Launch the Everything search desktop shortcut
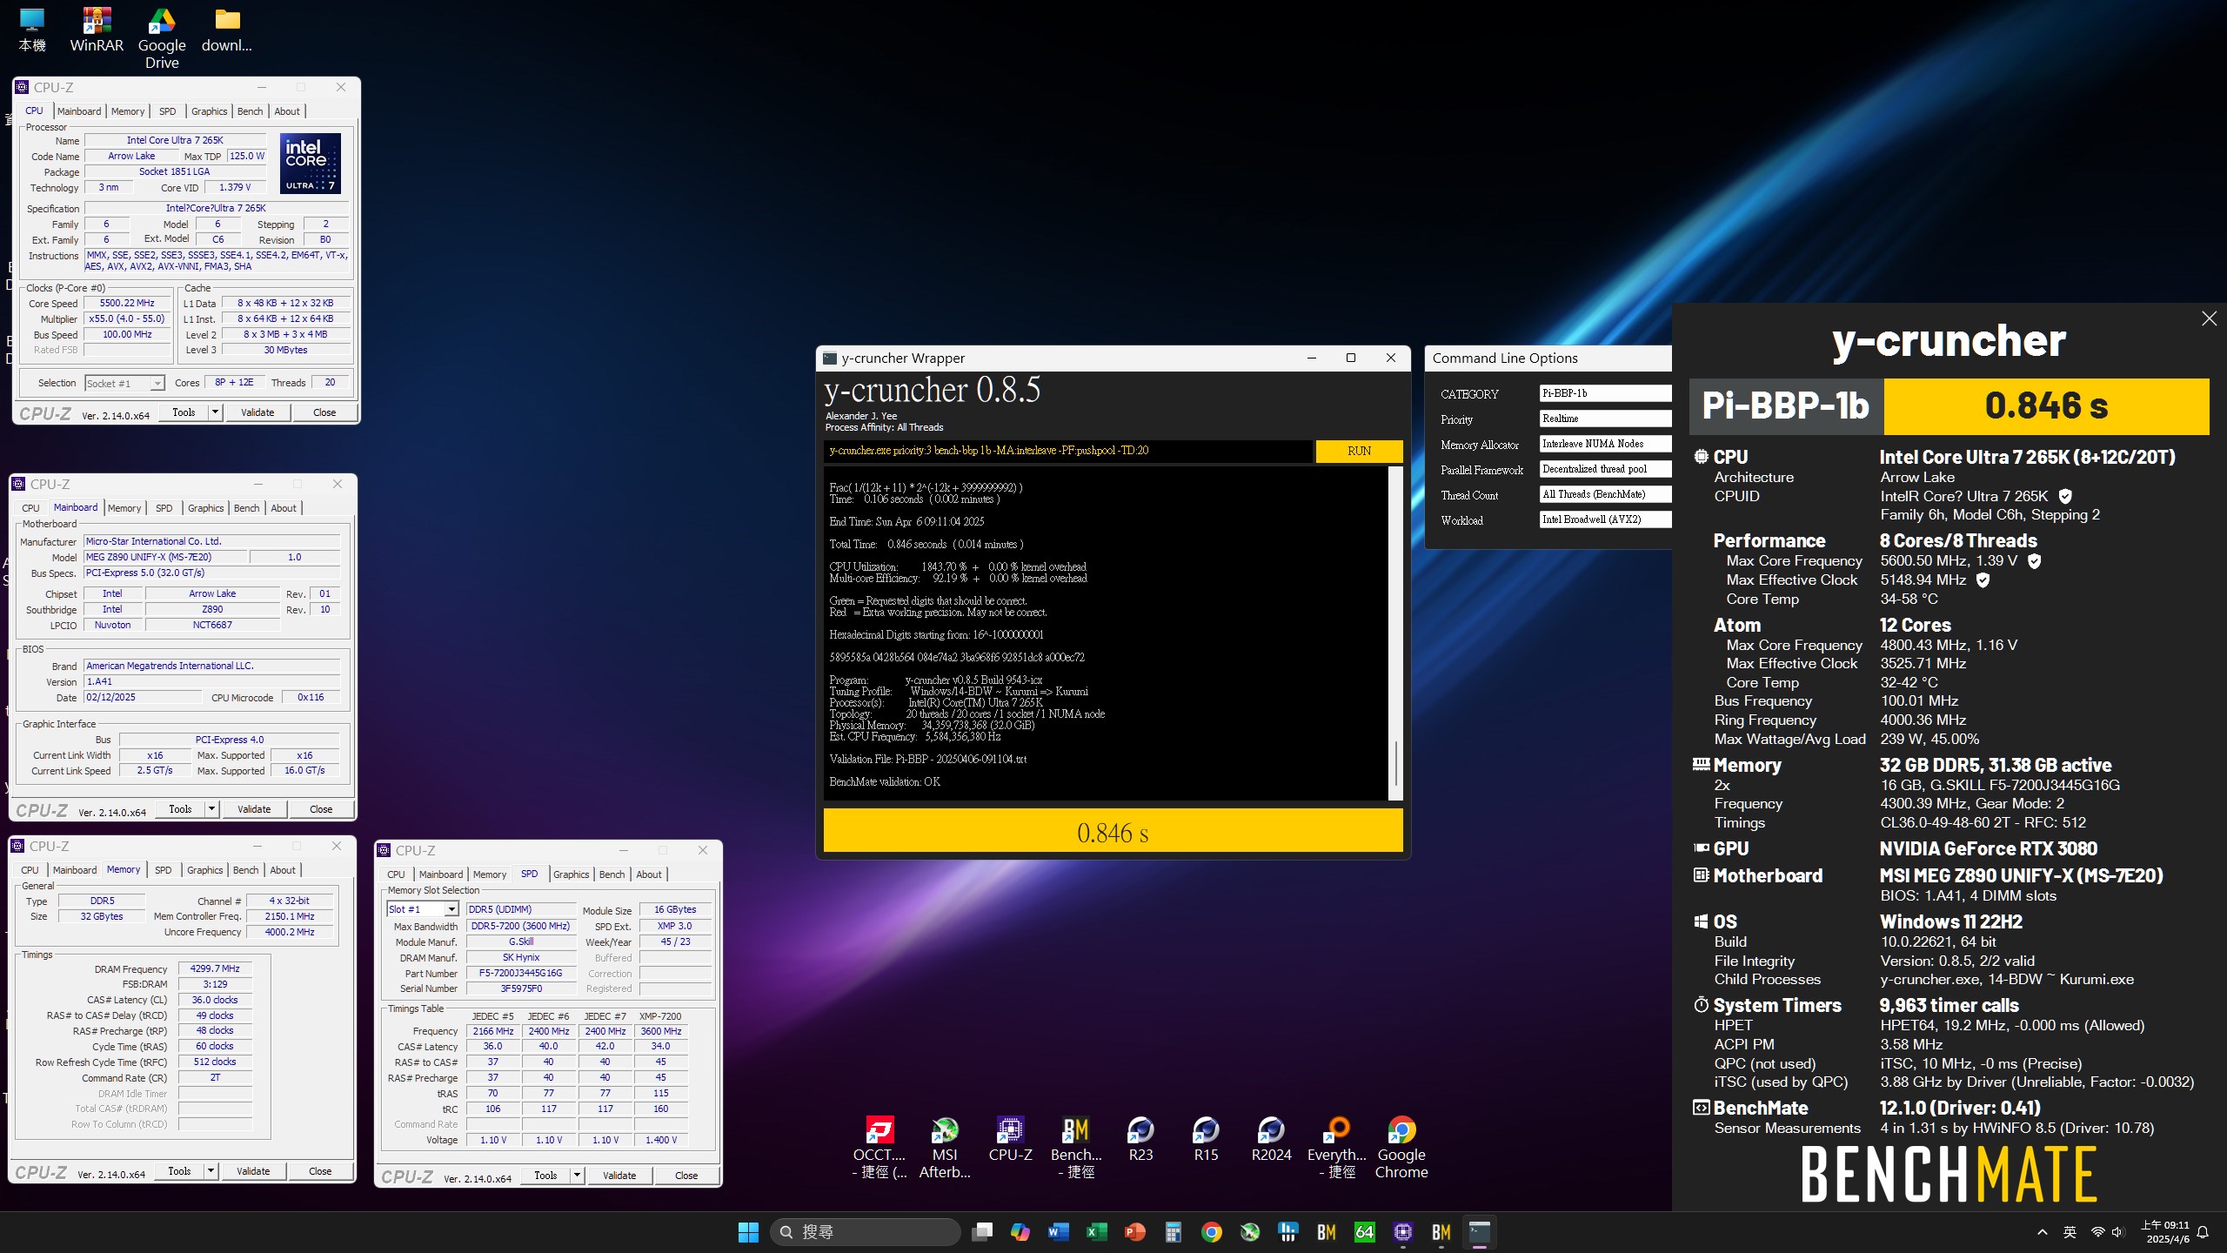The width and height of the screenshot is (2227, 1253). (1337, 1148)
